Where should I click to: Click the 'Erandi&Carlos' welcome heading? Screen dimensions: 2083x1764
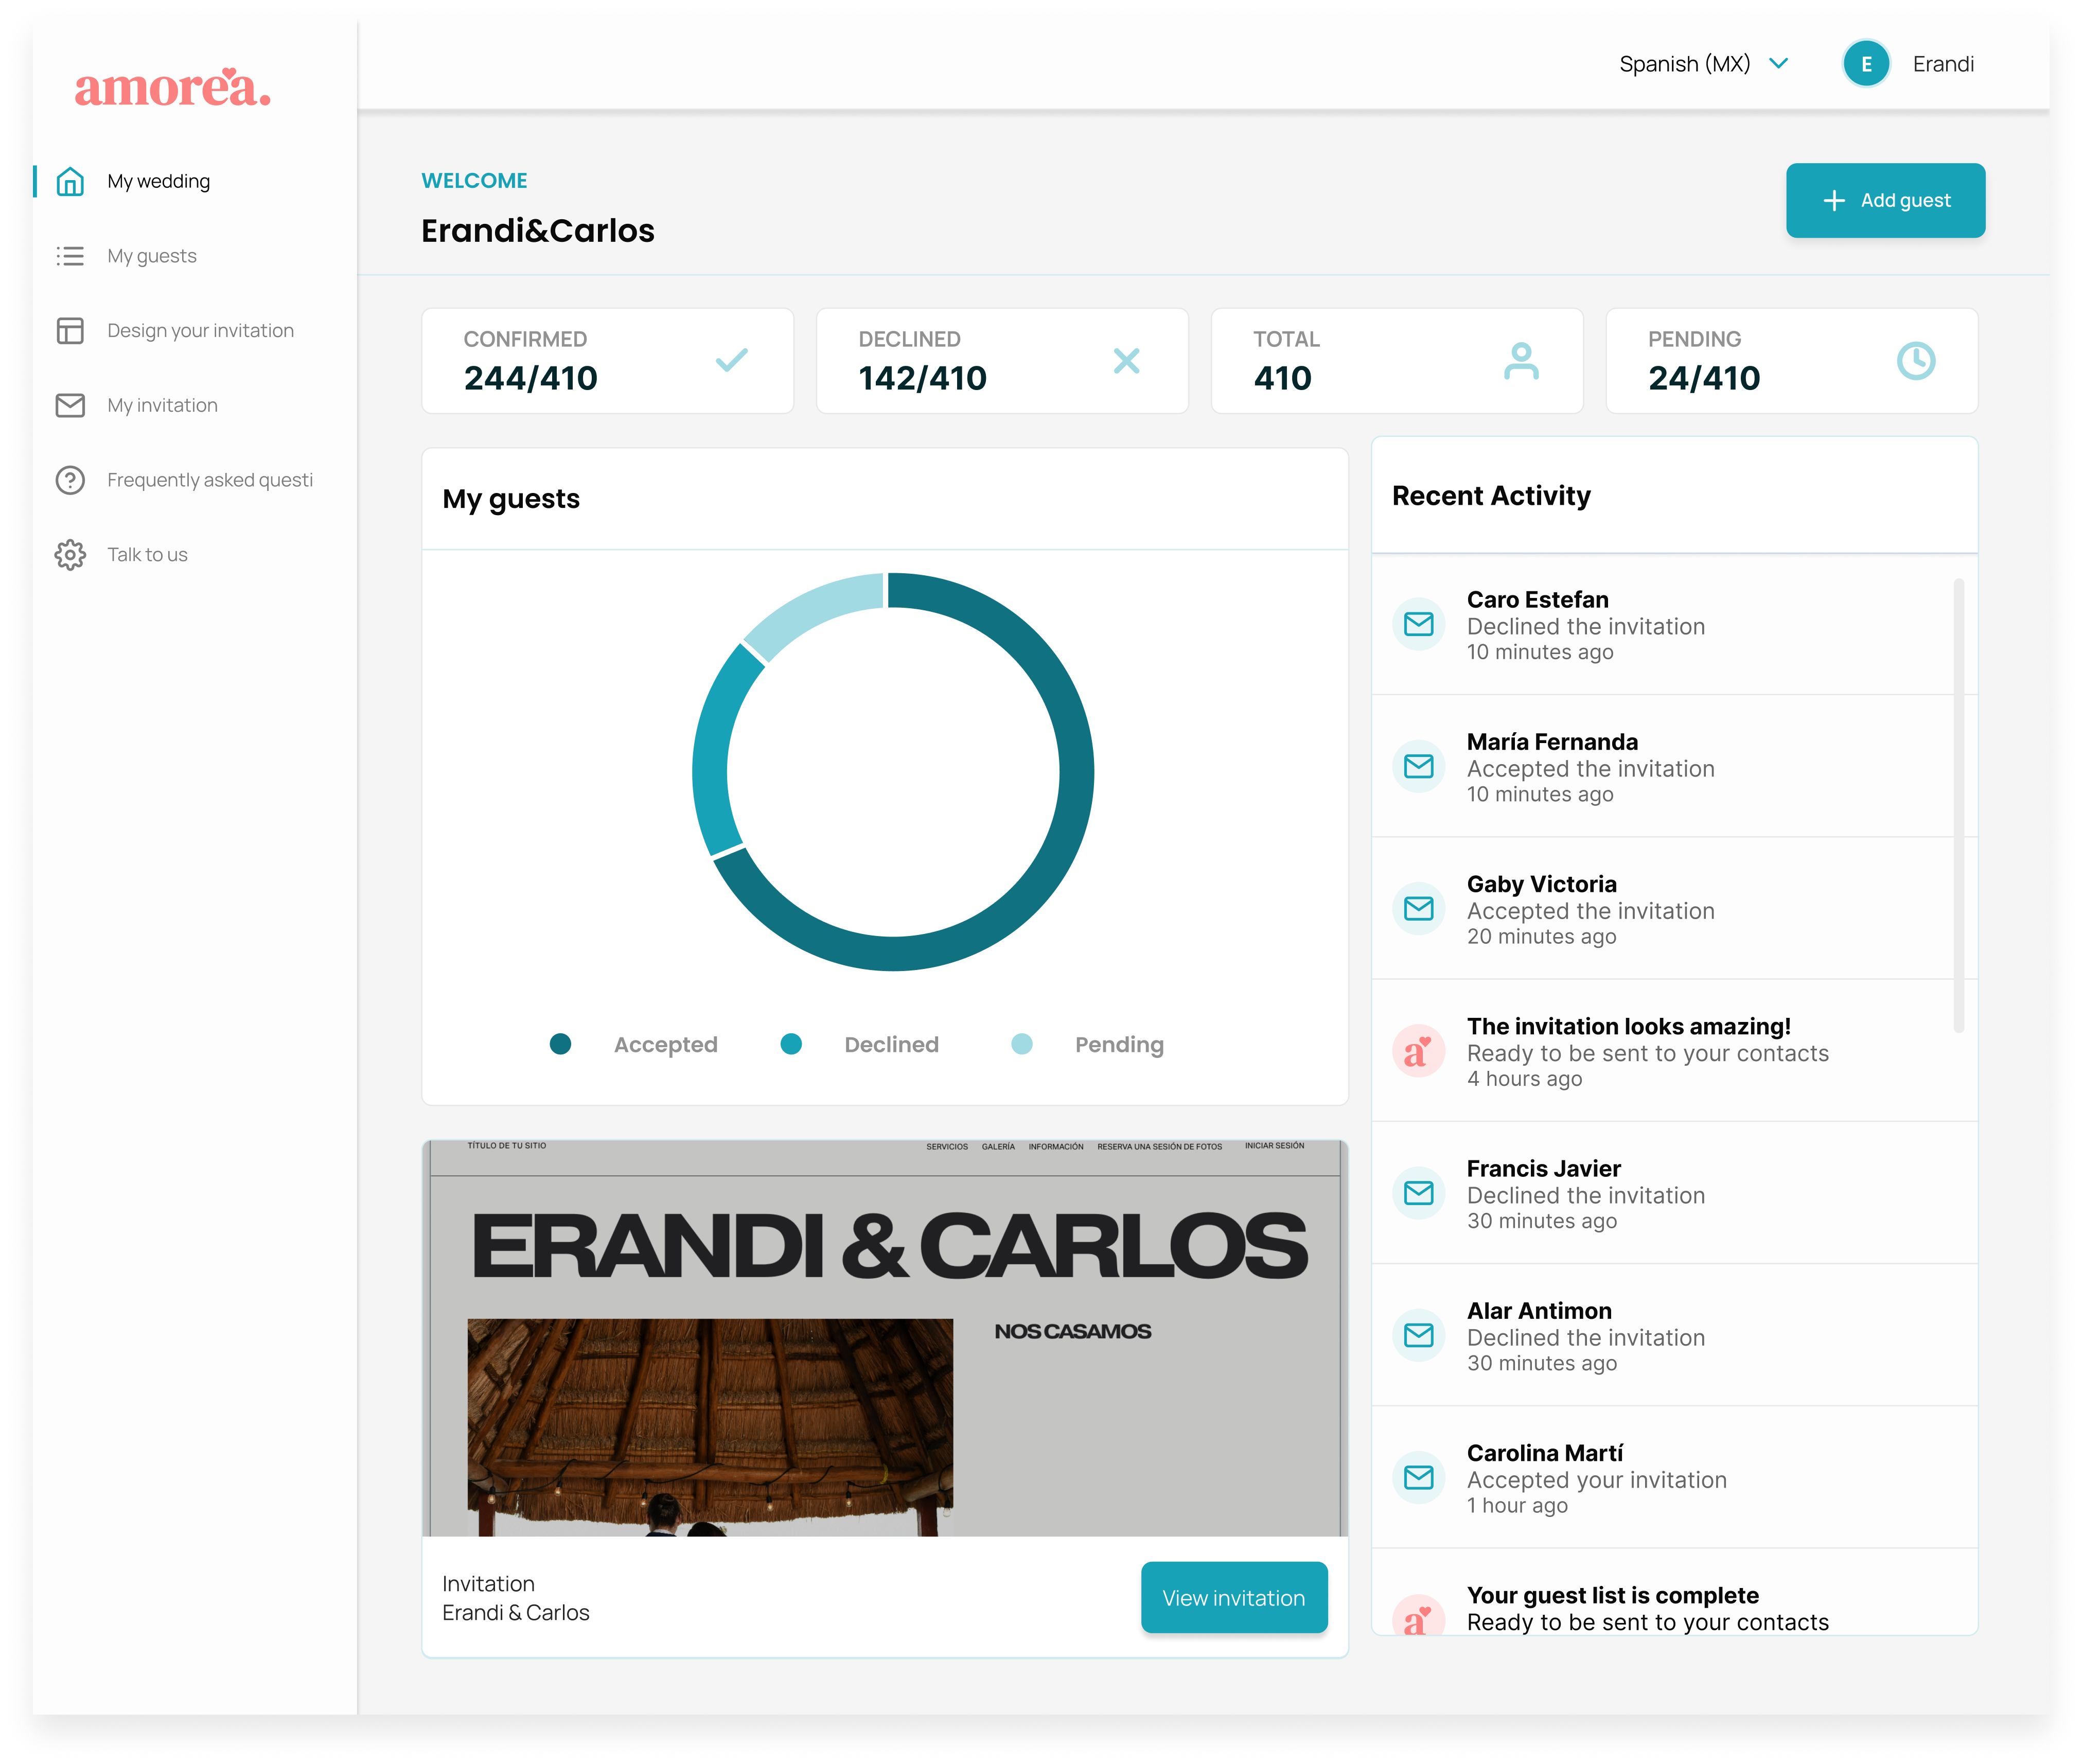click(x=538, y=231)
